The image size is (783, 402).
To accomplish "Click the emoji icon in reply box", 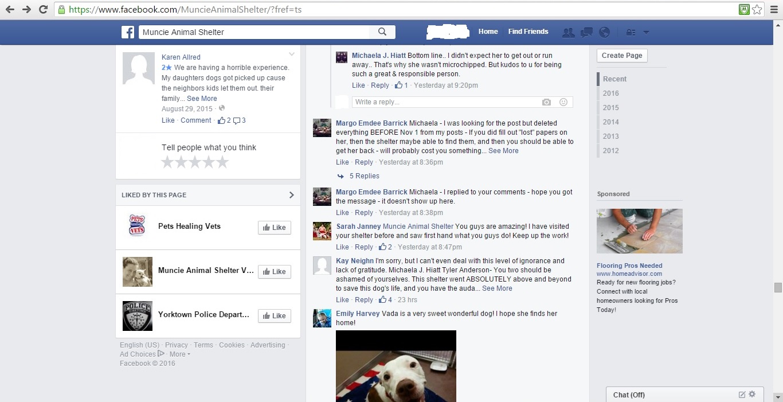I will point(563,102).
